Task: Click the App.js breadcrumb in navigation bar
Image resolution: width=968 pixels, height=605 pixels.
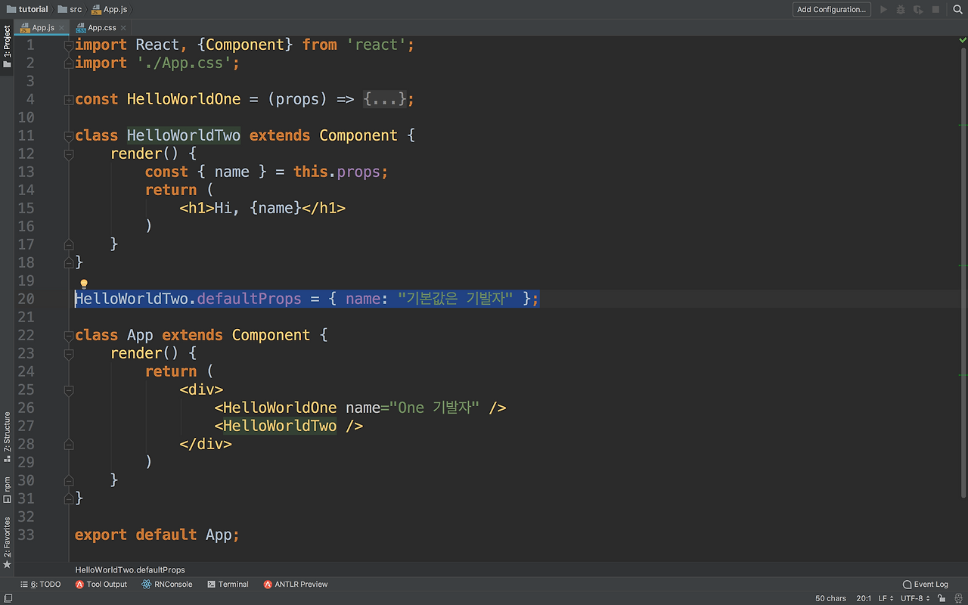Action: (110, 10)
